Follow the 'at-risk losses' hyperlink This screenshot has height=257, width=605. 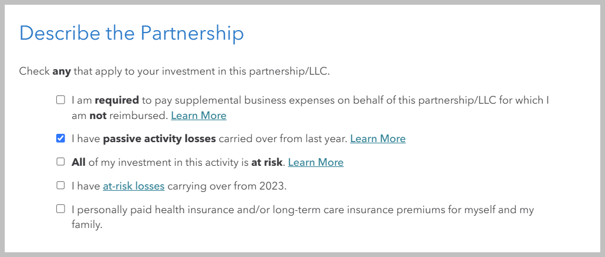coord(134,186)
